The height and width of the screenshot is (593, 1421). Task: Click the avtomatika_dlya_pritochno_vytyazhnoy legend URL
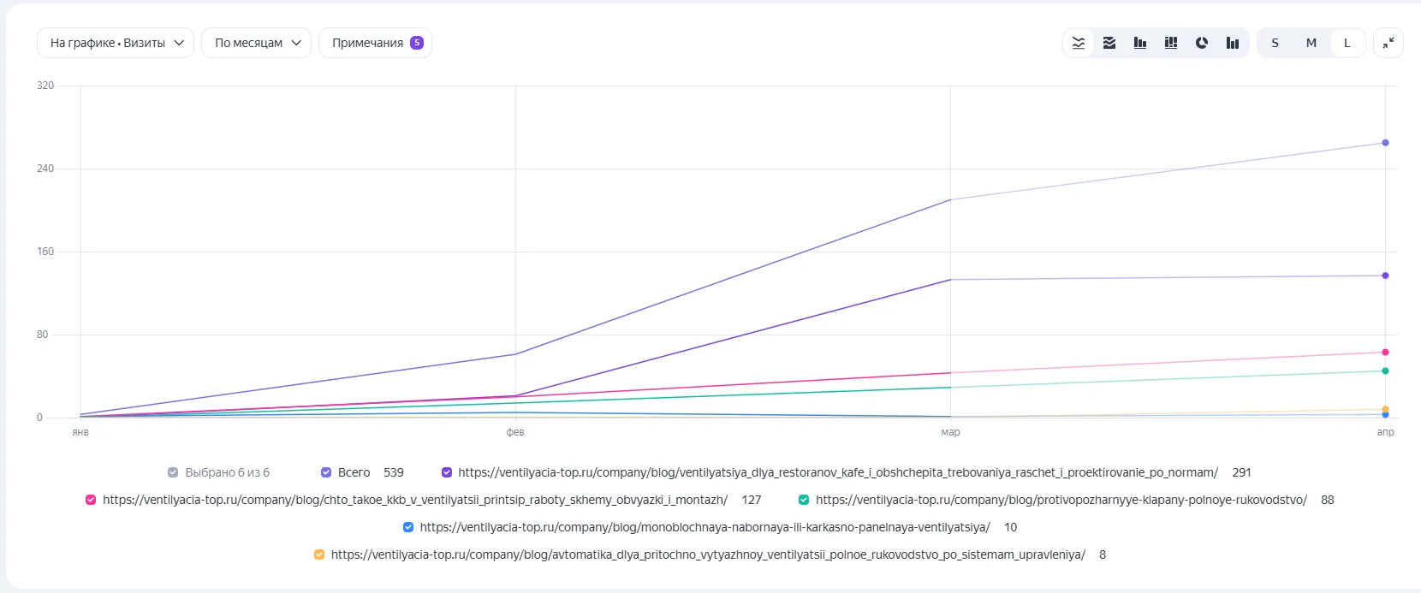[708, 554]
